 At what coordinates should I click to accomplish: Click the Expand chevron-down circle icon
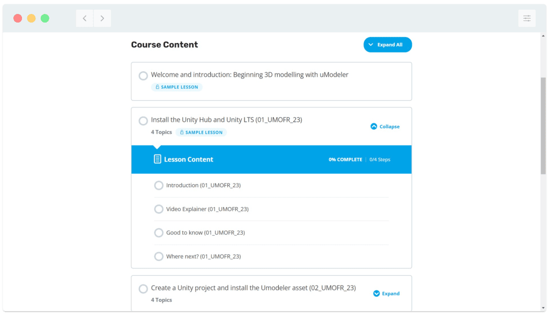pyautogui.click(x=376, y=294)
